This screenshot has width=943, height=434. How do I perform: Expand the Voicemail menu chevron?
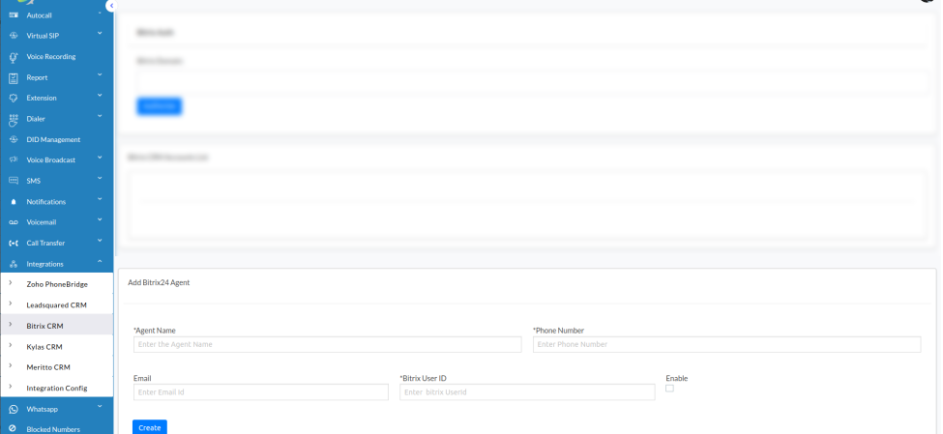coord(100,220)
